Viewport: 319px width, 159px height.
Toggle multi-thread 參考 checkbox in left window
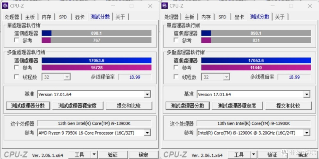pos(17,67)
